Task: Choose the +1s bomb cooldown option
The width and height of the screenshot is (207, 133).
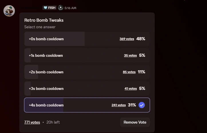Action: pyautogui.click(x=46, y=55)
